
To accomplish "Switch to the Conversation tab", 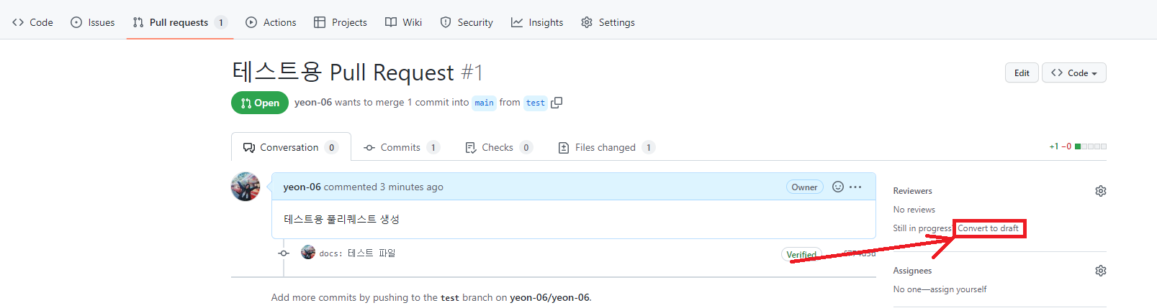I will [x=291, y=147].
